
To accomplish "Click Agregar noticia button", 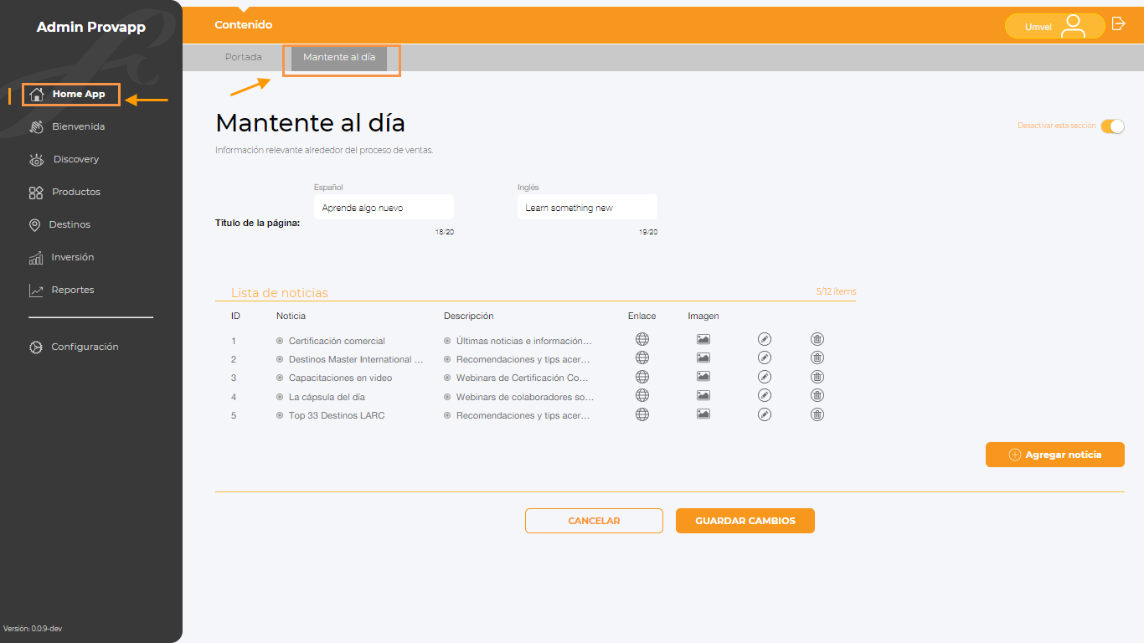I will (x=1055, y=455).
